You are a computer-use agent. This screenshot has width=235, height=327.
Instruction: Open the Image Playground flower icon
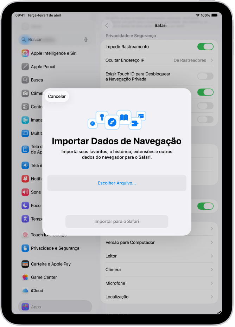pyautogui.click(x=25, y=120)
